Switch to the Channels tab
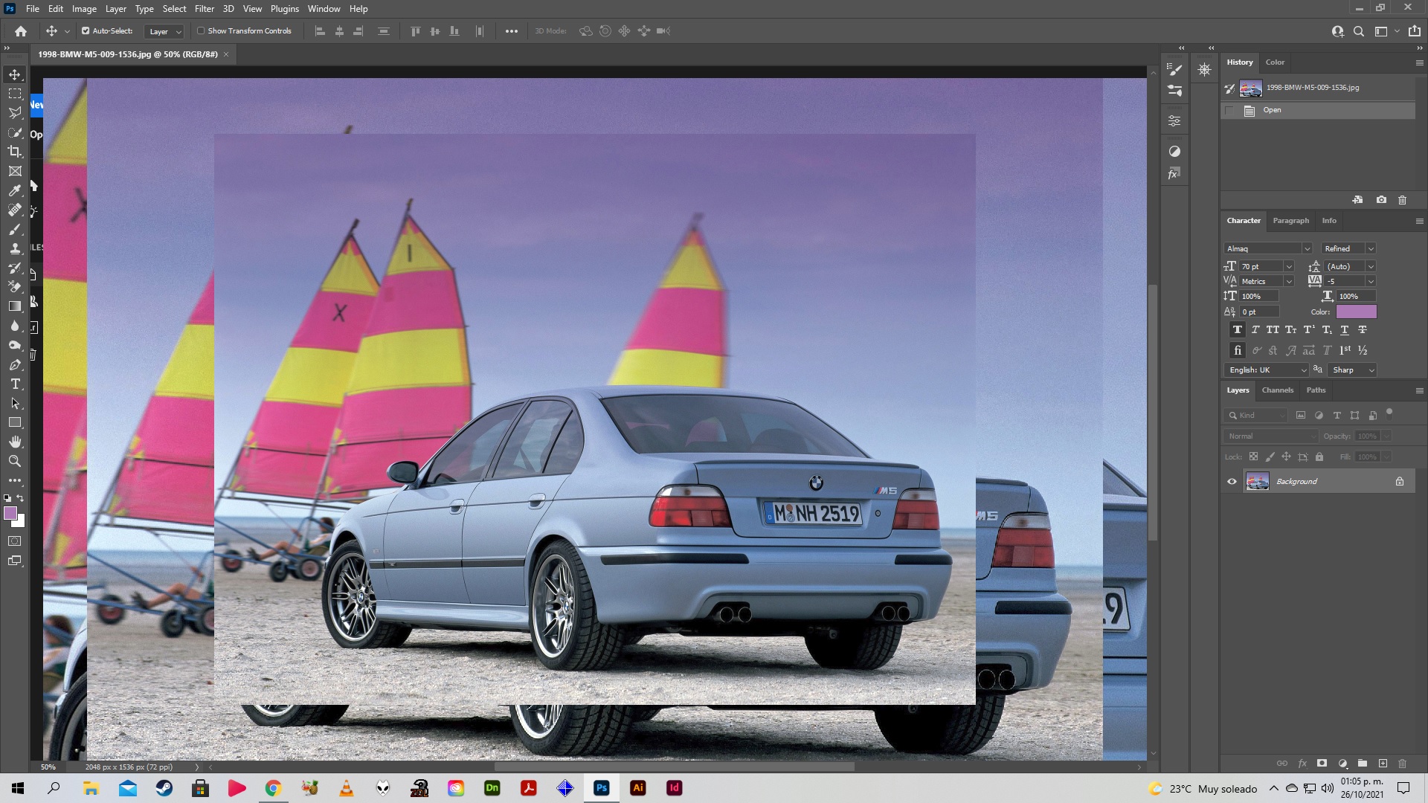 [1277, 390]
